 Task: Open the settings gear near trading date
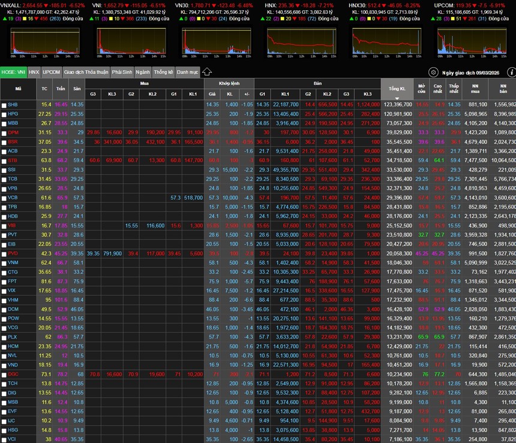434,72
